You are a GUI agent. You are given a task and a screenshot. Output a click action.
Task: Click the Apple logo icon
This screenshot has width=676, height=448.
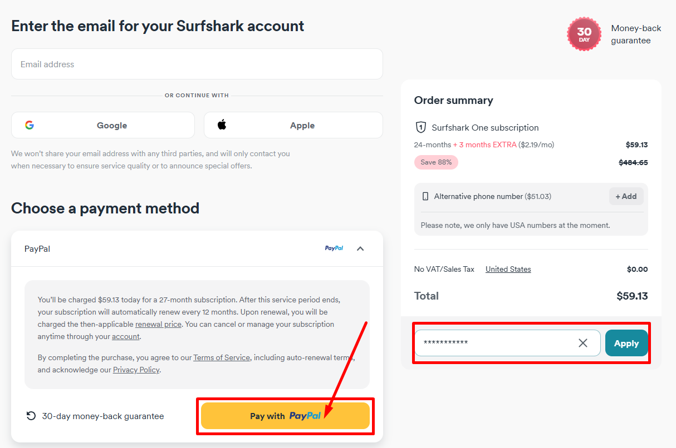pos(222,125)
